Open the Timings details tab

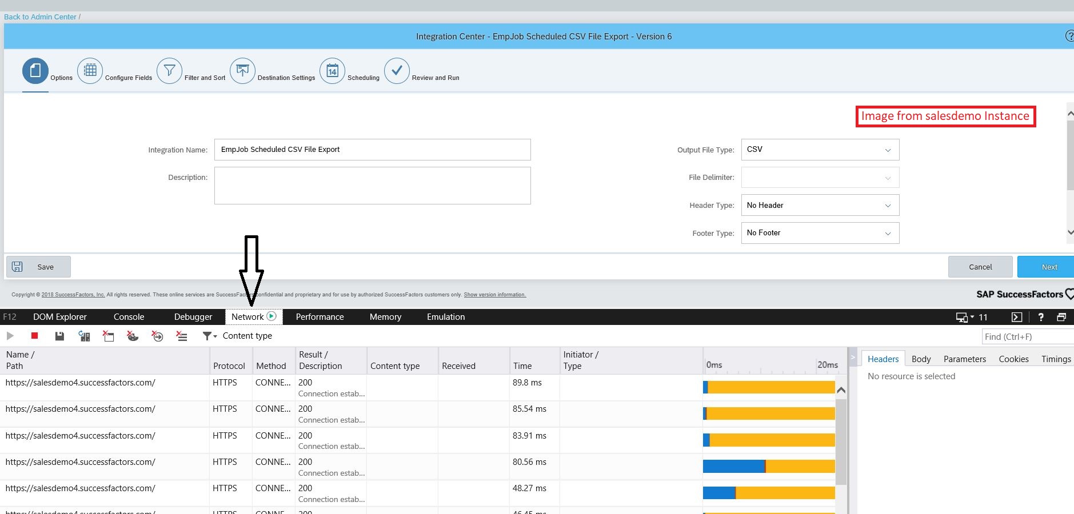(x=1056, y=359)
